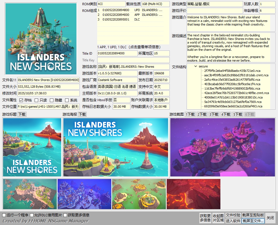Toggle the 存档 (archive) file attribute checkbox
The image size is (278, 225).
(21, 100)
